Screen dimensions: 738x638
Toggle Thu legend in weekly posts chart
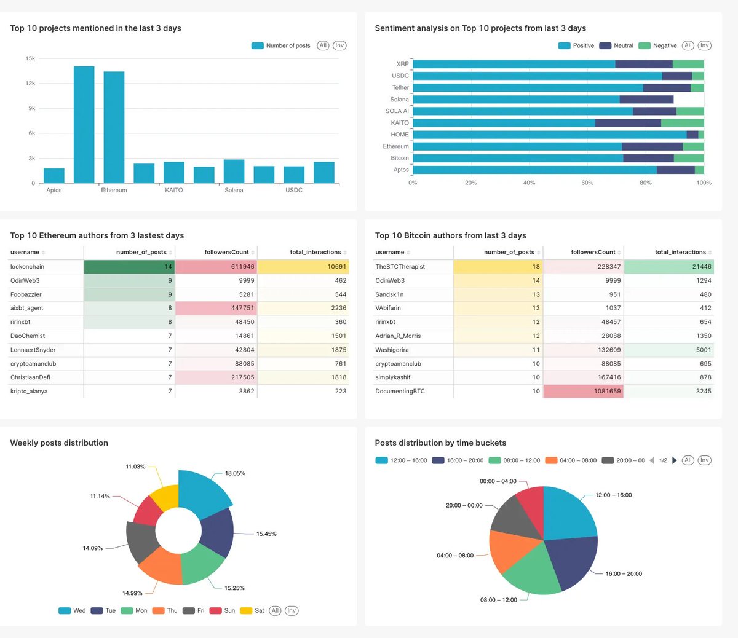[165, 610]
